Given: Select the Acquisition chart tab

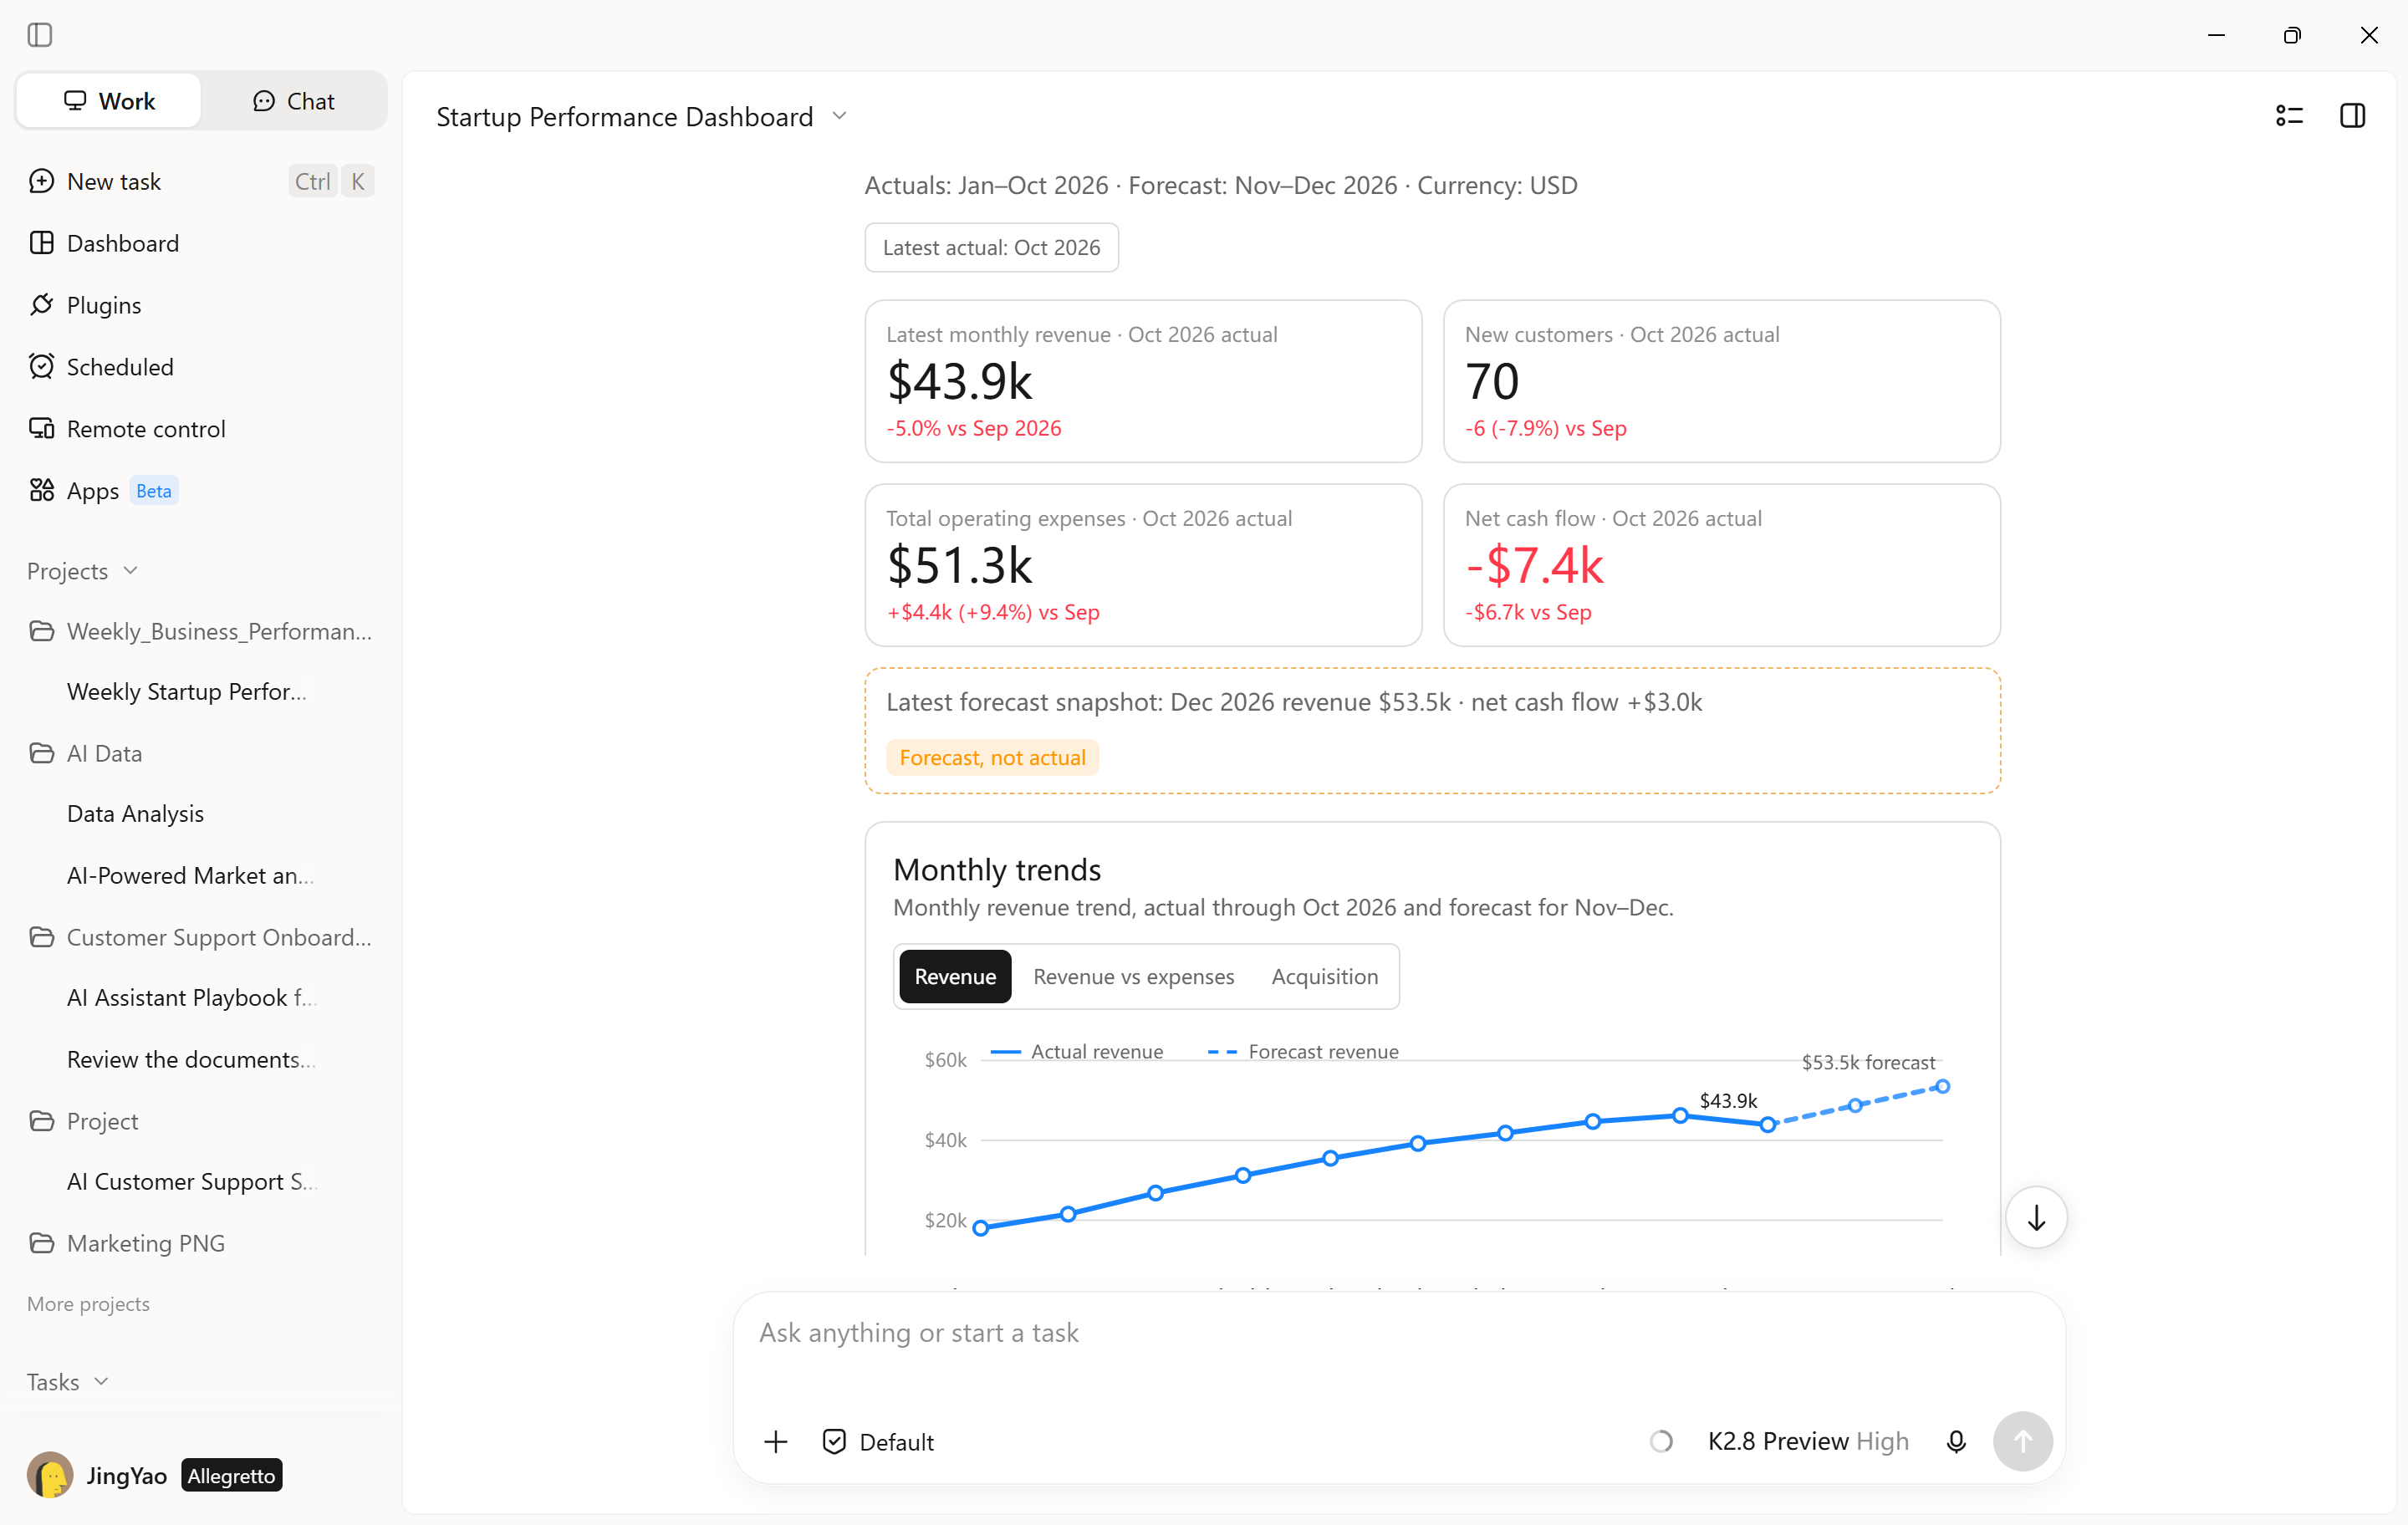Looking at the screenshot, I should 1324,976.
